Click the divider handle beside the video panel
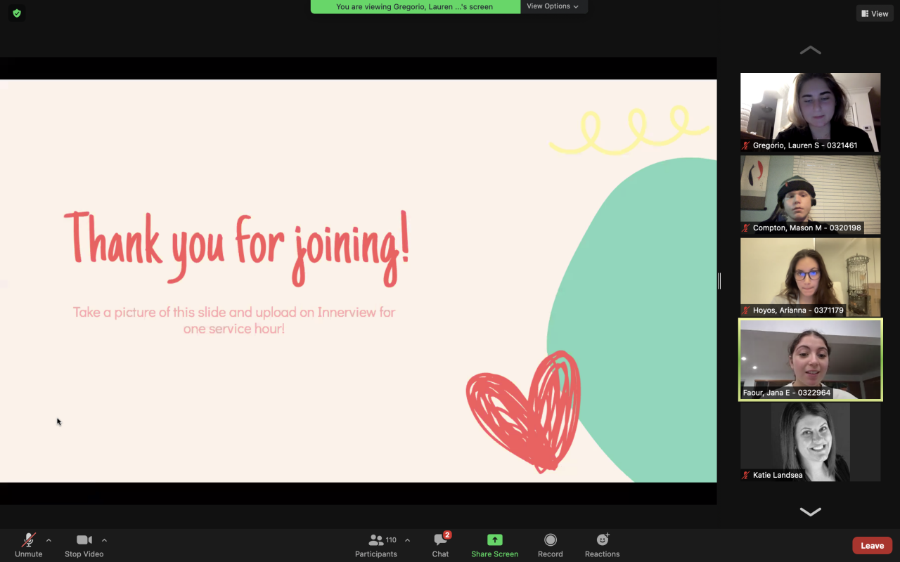Viewport: 900px width, 562px height. [719, 281]
